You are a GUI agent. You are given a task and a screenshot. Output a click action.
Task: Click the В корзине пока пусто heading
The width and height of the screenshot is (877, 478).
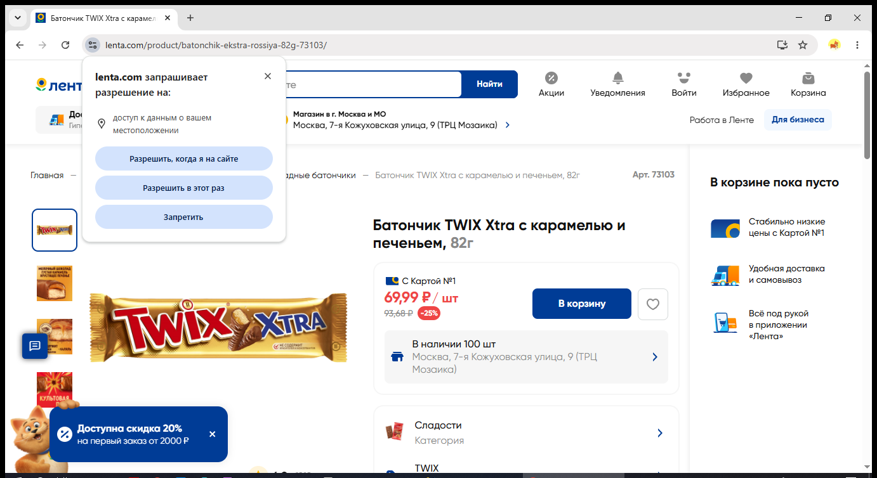(x=774, y=183)
